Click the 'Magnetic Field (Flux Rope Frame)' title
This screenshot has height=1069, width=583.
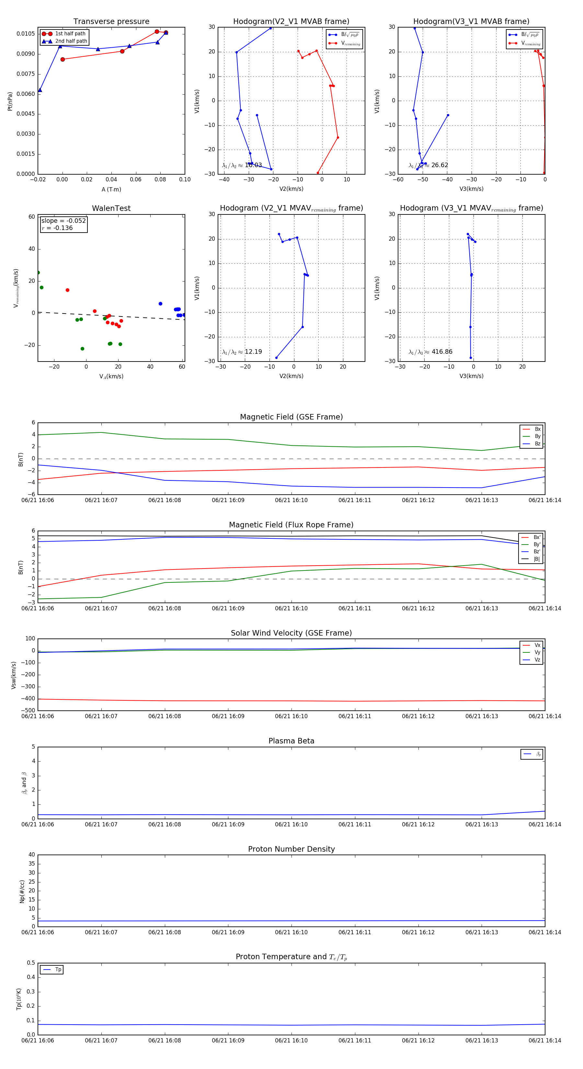pos(291,525)
